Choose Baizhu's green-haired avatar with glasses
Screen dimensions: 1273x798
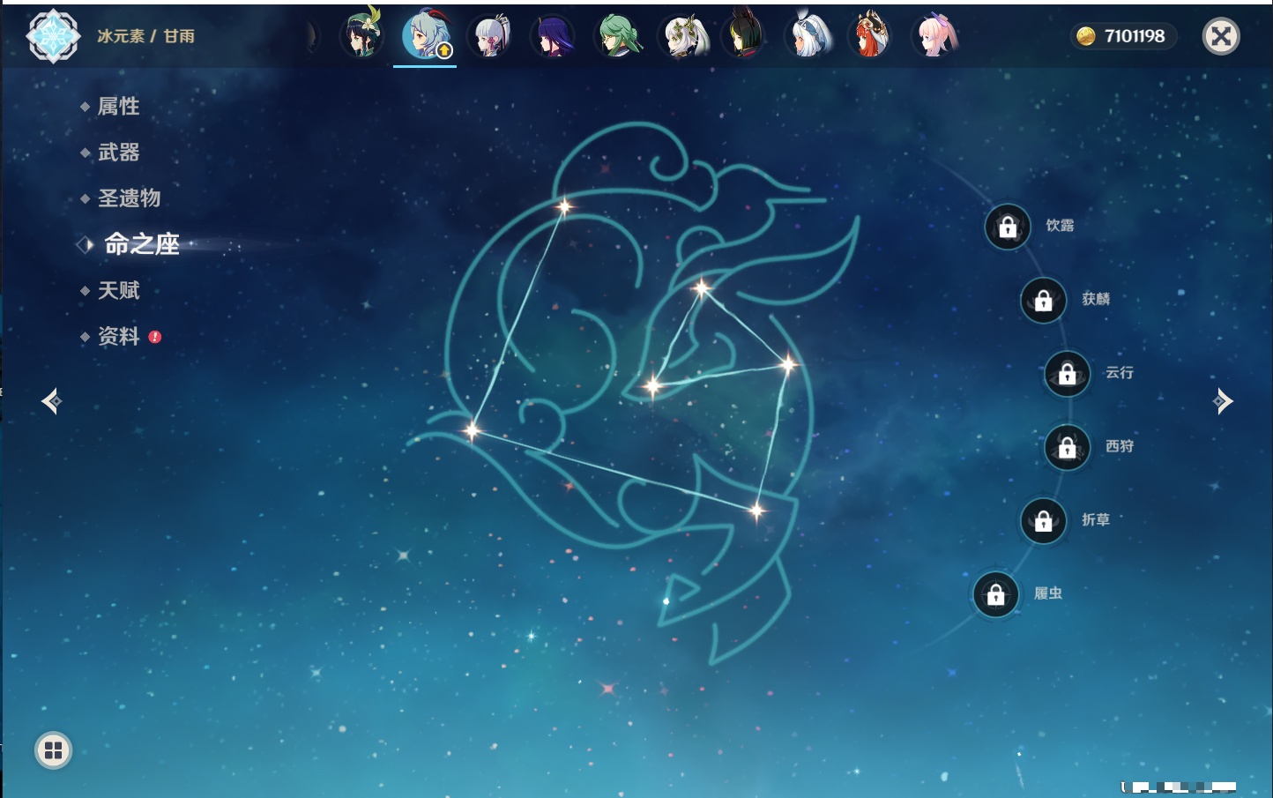pyautogui.click(x=618, y=36)
